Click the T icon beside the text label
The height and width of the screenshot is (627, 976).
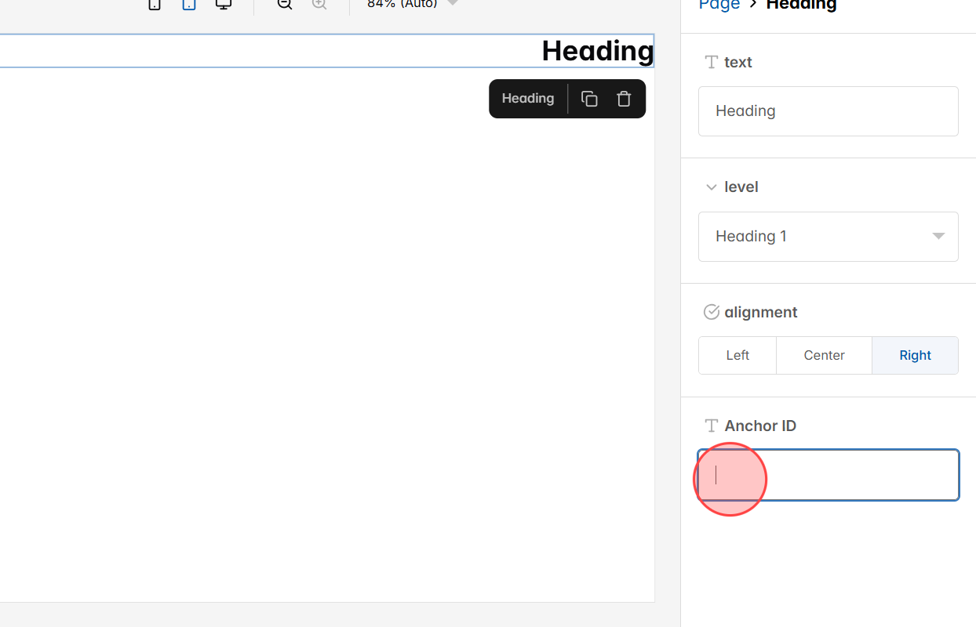711,62
